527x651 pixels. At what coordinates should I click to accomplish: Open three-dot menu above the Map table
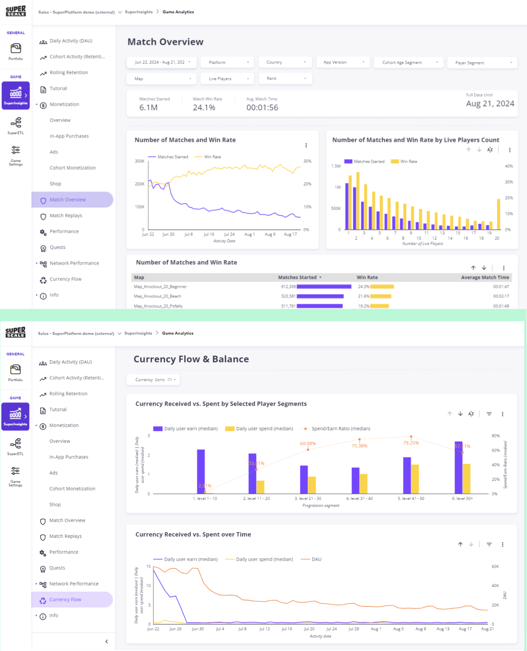pyautogui.click(x=504, y=268)
